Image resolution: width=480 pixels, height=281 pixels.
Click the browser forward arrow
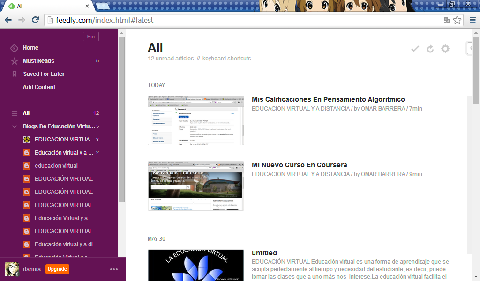(x=22, y=20)
